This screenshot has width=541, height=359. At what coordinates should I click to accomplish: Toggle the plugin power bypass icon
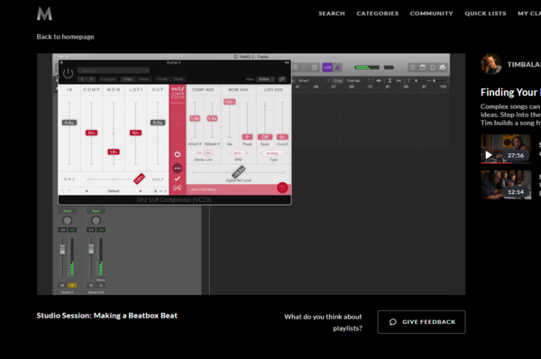68,73
